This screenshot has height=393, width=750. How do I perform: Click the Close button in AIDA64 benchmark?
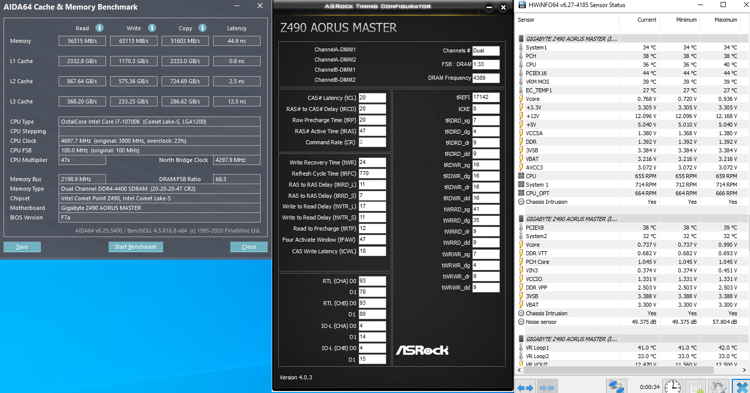[x=249, y=247]
